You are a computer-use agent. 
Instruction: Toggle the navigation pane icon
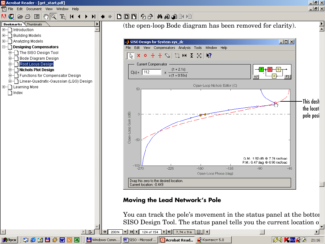pos(37,17)
